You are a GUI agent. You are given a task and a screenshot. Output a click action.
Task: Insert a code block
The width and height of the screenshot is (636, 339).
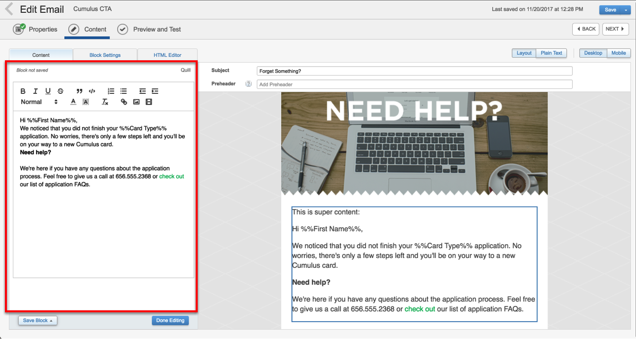tap(92, 91)
